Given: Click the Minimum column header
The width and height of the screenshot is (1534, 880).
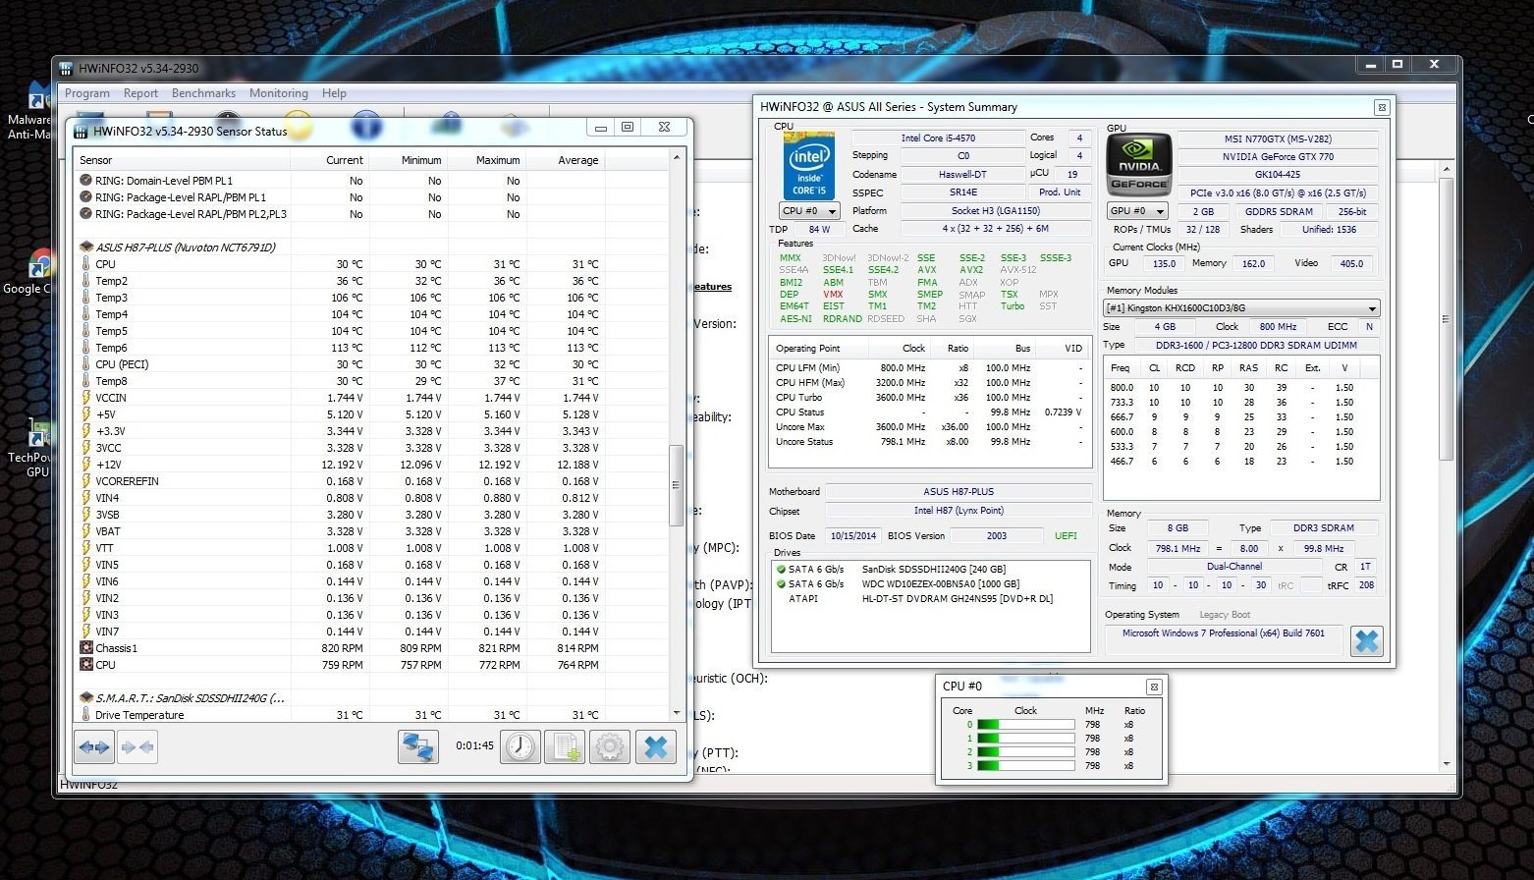Looking at the screenshot, I should click(408, 160).
